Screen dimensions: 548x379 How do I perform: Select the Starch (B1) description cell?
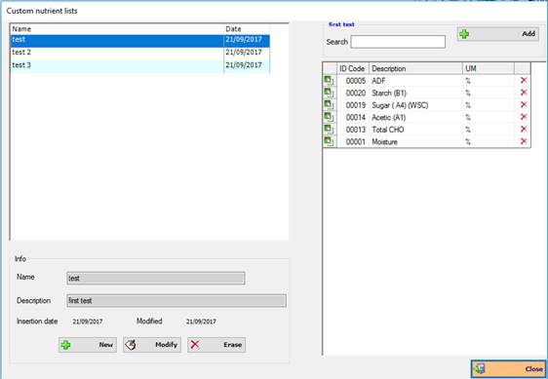coord(415,93)
